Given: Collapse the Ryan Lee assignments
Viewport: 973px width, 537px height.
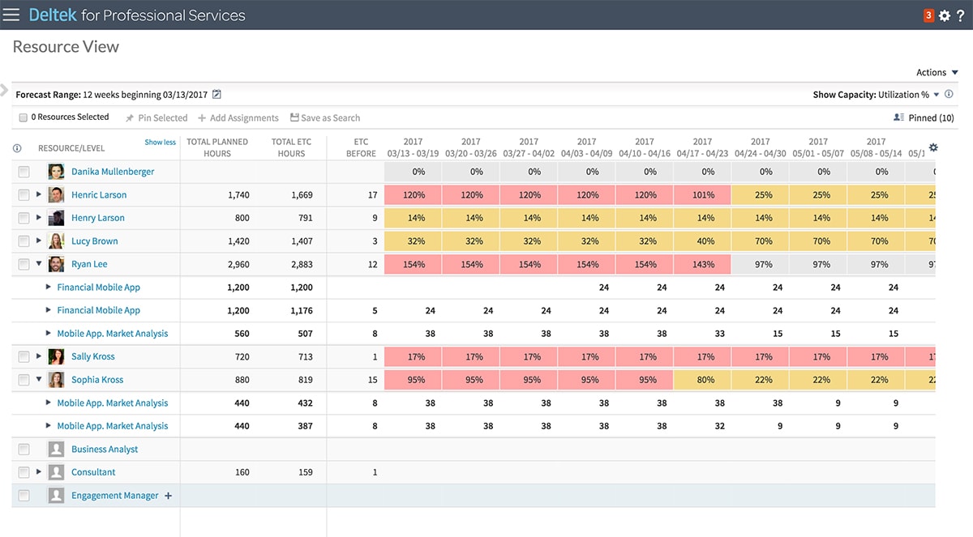Looking at the screenshot, I should coord(38,264).
